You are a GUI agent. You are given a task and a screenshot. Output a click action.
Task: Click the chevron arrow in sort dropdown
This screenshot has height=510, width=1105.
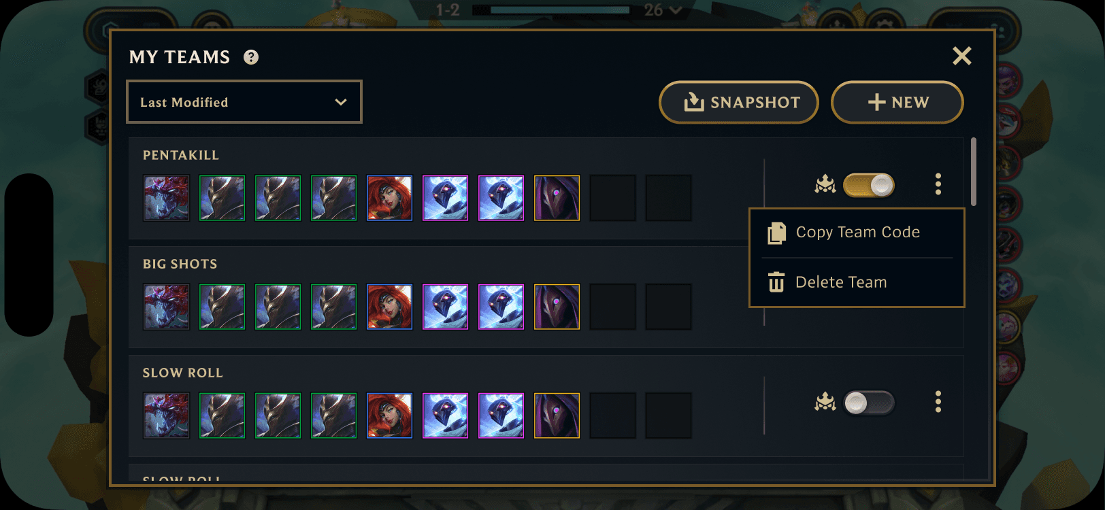341,102
